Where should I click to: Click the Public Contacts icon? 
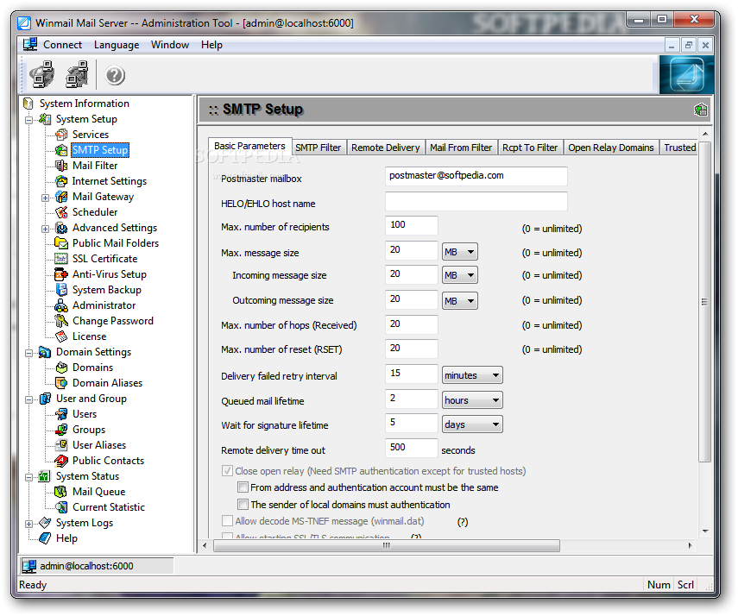(x=61, y=461)
